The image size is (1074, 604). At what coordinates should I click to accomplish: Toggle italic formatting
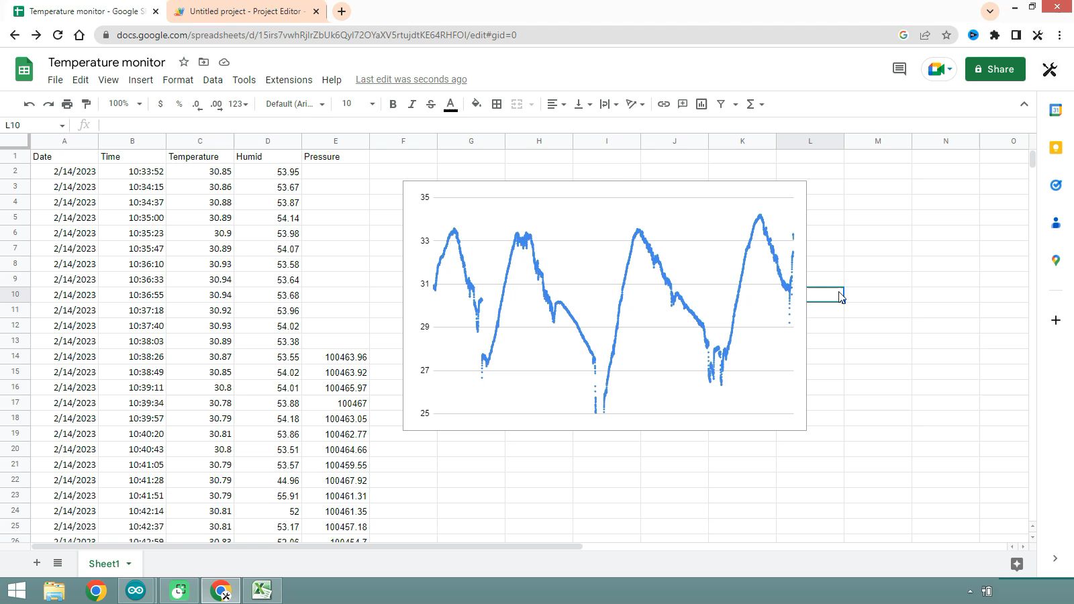tap(411, 104)
